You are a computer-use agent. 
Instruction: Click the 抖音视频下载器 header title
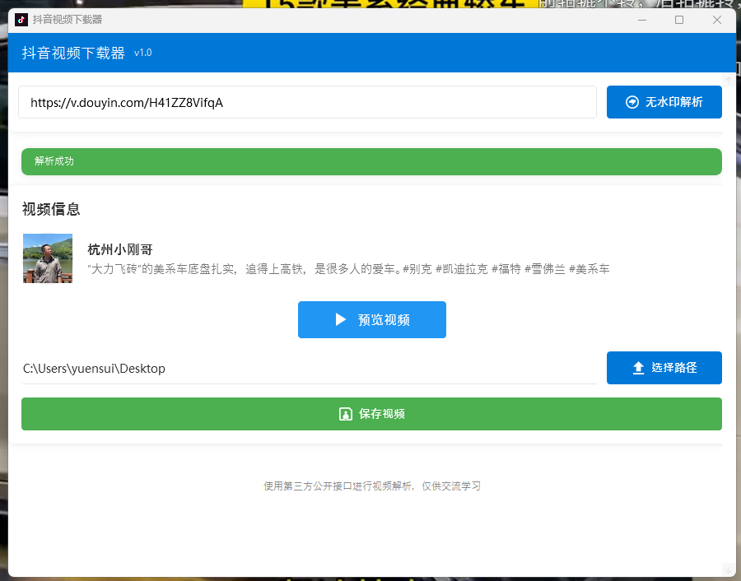(x=73, y=53)
